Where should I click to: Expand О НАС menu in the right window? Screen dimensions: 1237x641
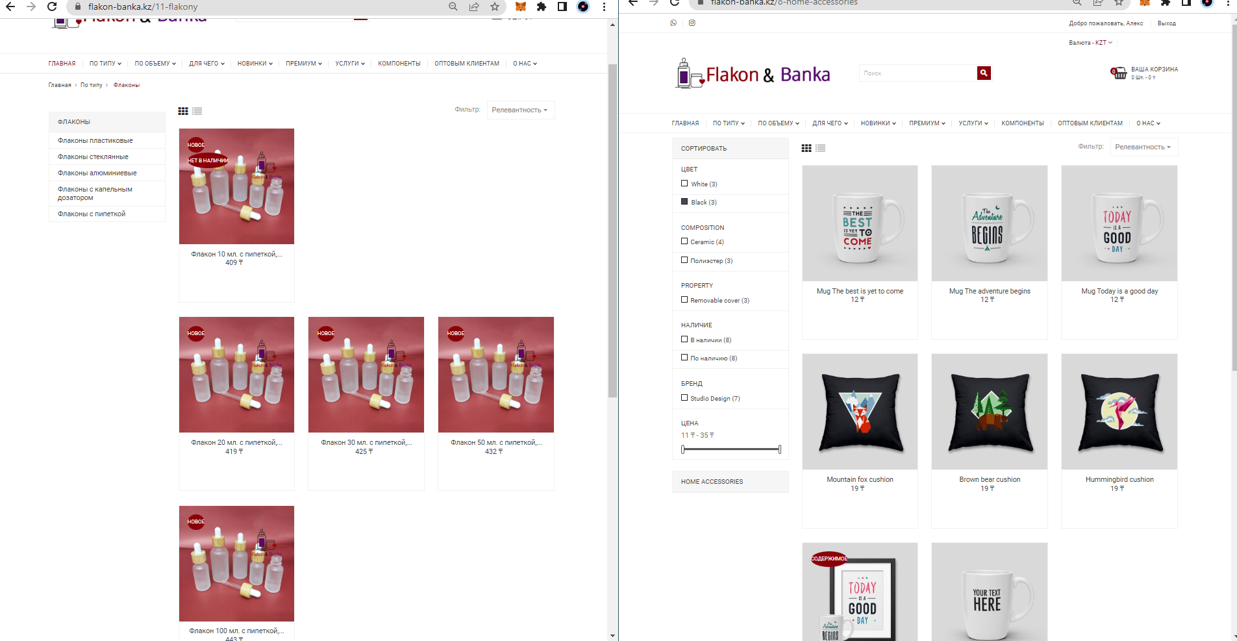[1148, 123]
